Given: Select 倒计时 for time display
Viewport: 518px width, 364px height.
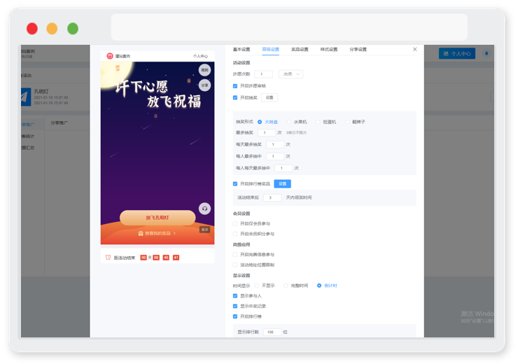Looking at the screenshot, I should point(319,286).
